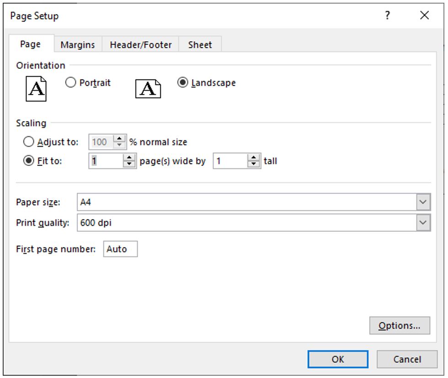Choose the Fit to scaling option
The width and height of the screenshot is (448, 378).
pos(28,161)
